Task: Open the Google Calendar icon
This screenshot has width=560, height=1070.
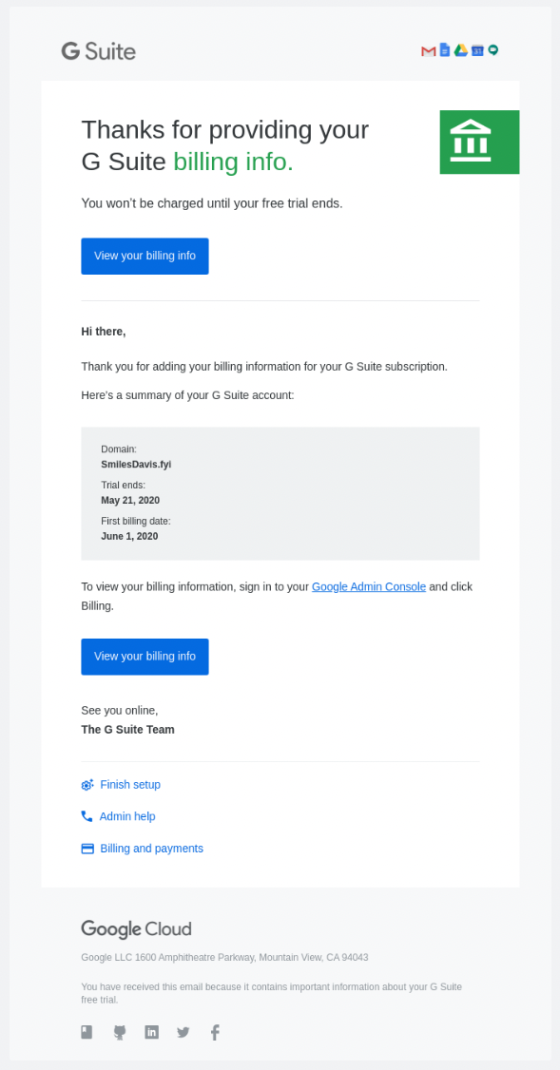Action: click(477, 50)
